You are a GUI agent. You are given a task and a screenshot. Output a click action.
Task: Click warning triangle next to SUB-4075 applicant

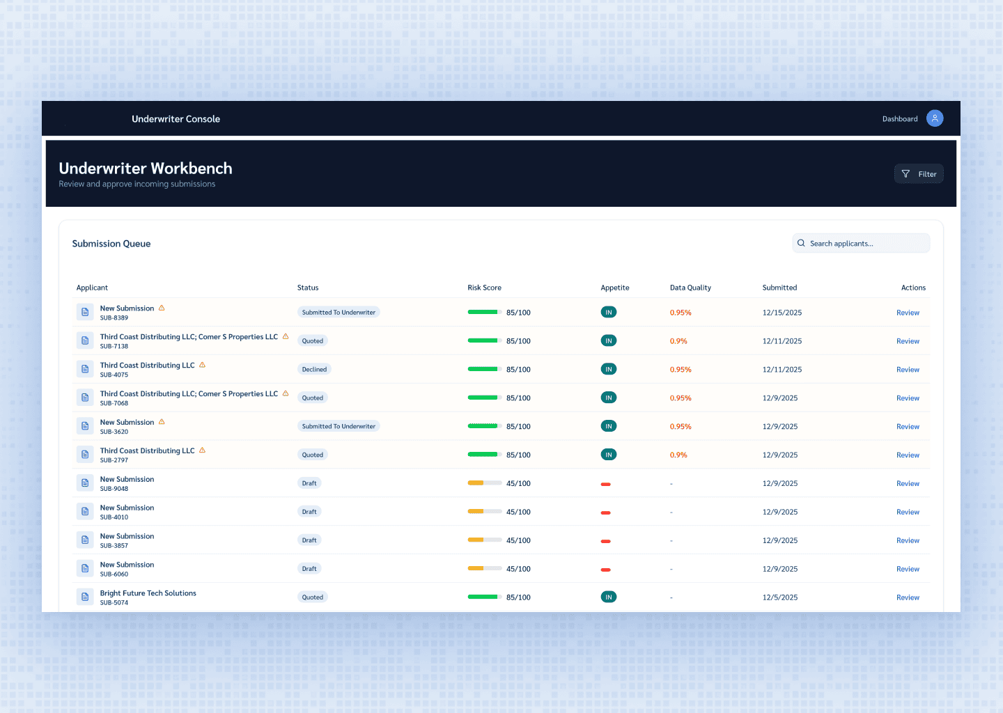pos(202,365)
